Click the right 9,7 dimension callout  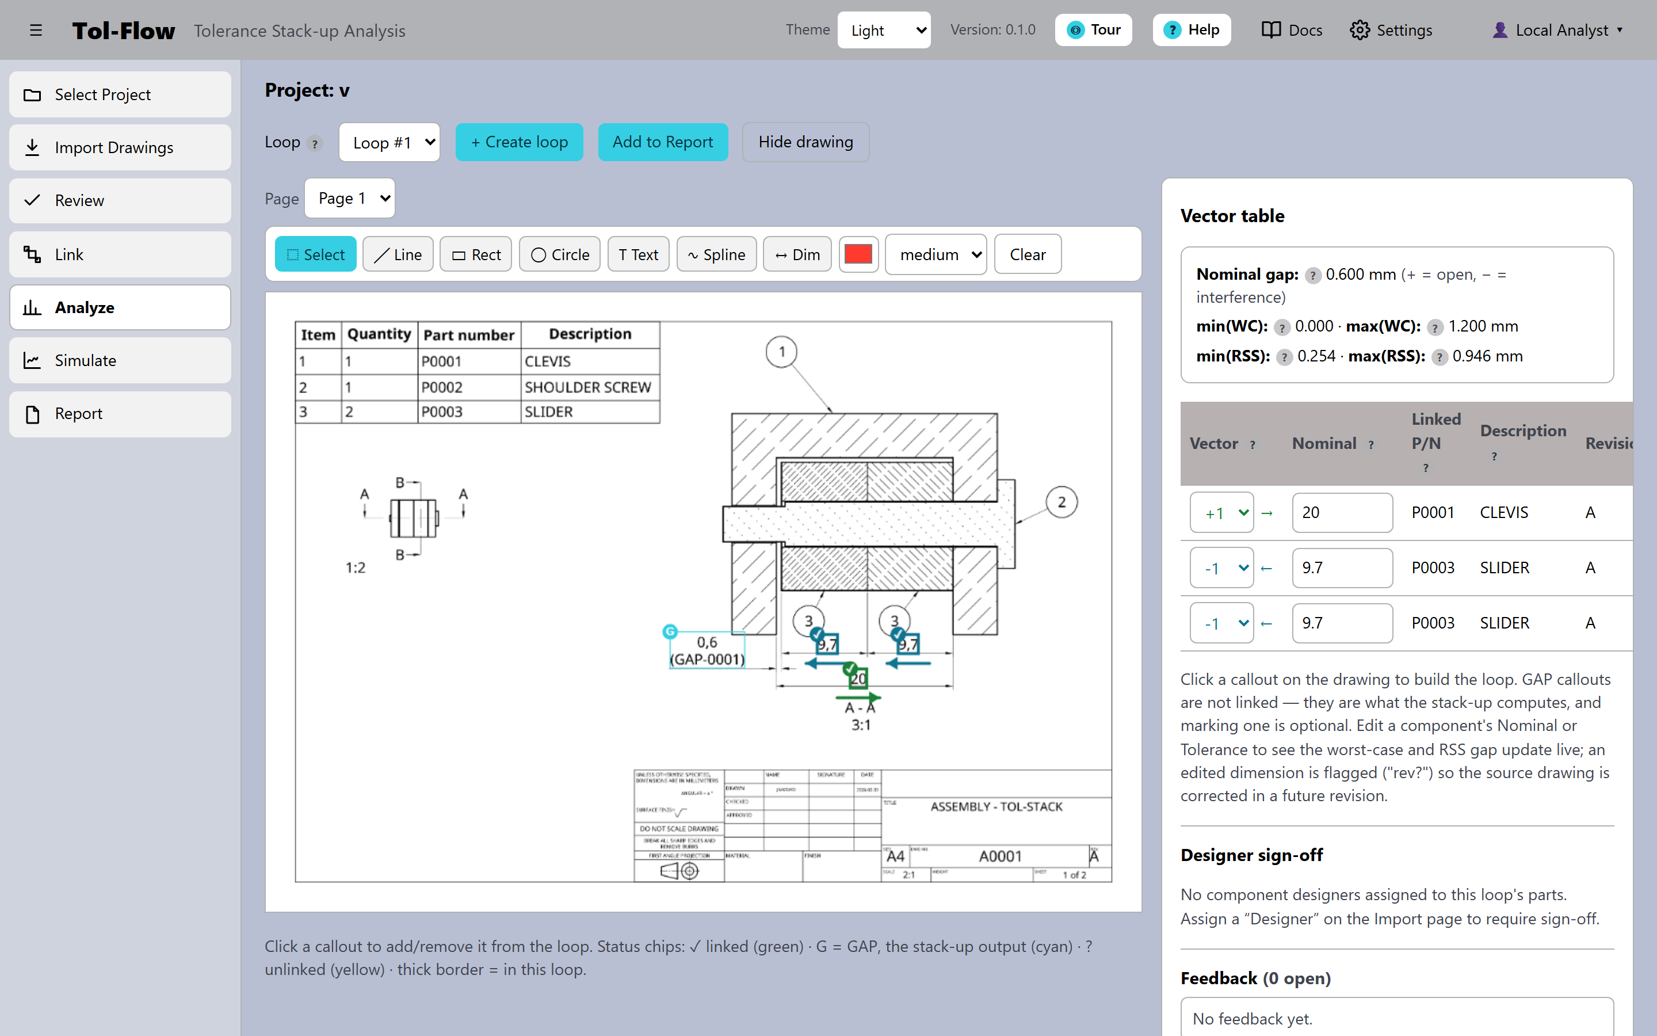tap(908, 644)
